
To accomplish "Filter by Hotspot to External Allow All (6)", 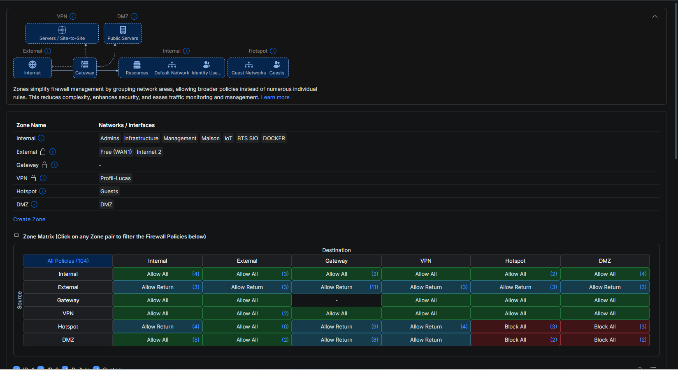I will [x=247, y=326].
